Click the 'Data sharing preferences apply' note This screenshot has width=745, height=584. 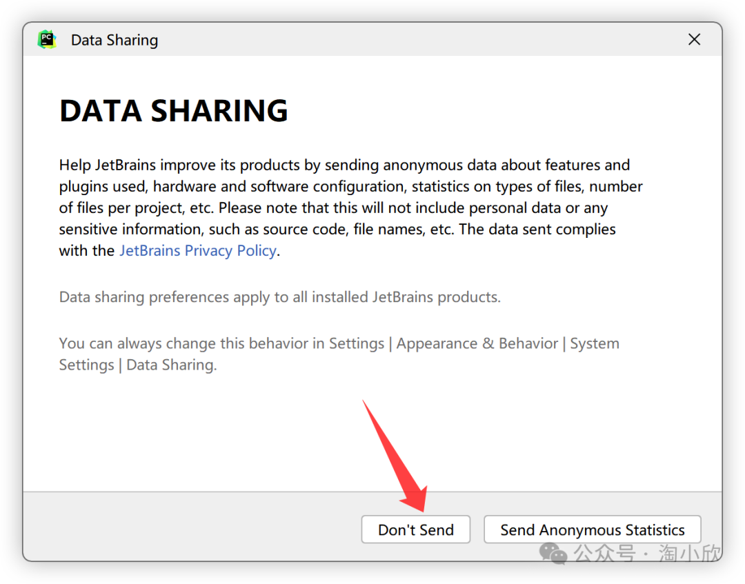coord(280,297)
